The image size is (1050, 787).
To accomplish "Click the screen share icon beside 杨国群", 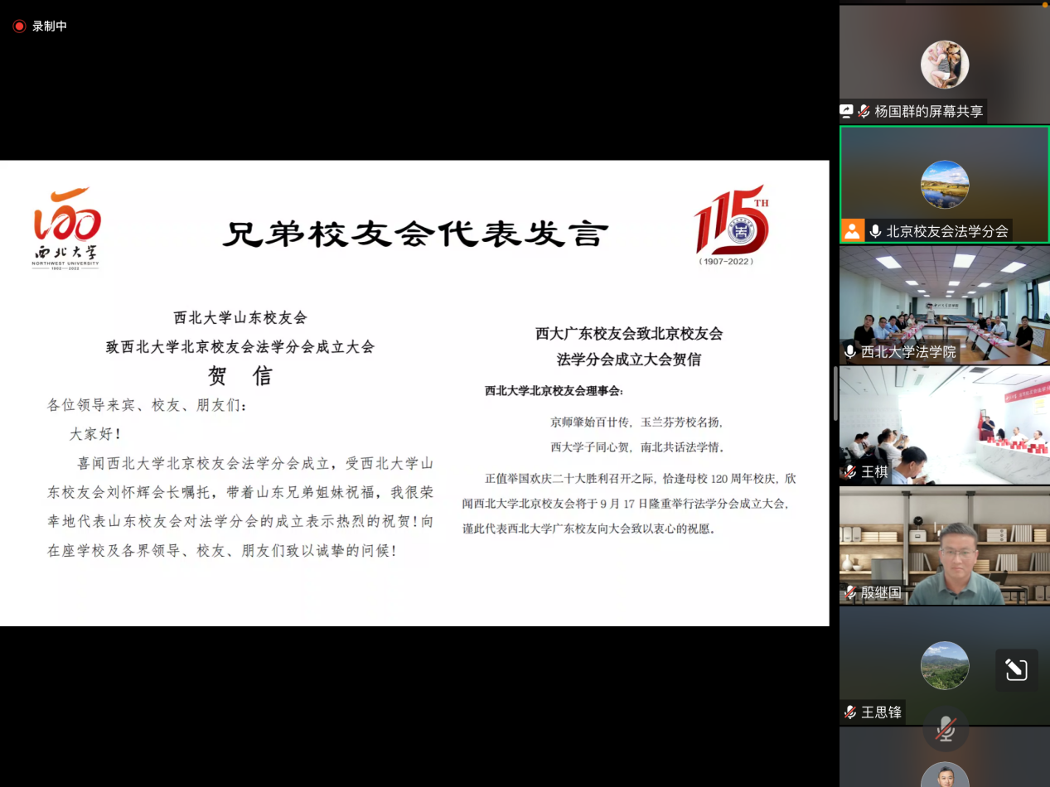I will click(847, 111).
